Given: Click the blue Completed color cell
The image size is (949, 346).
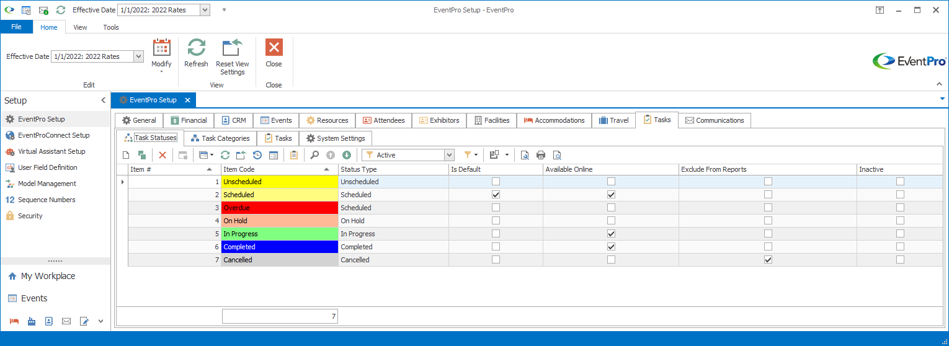Looking at the screenshot, I should (x=280, y=247).
